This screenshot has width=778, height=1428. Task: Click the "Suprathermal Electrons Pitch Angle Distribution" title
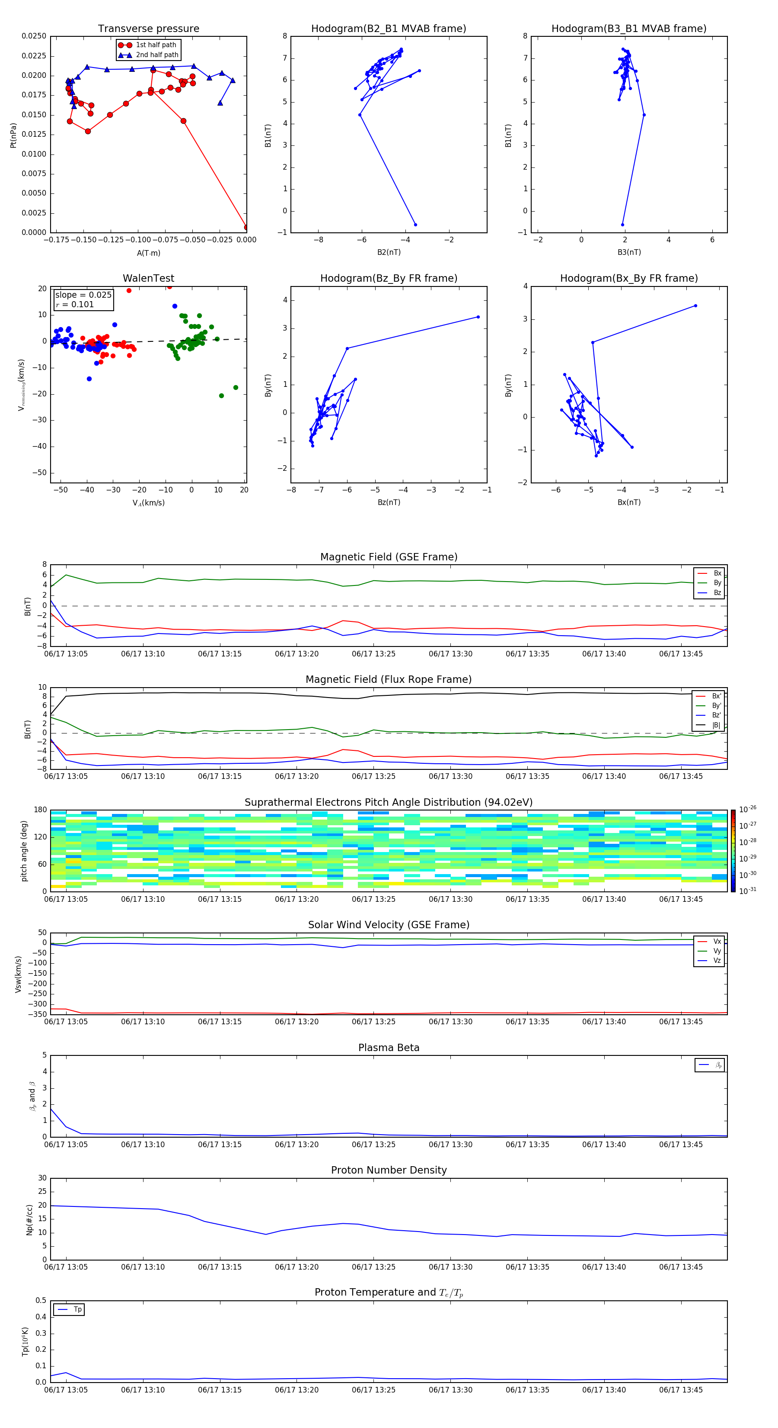389,802
